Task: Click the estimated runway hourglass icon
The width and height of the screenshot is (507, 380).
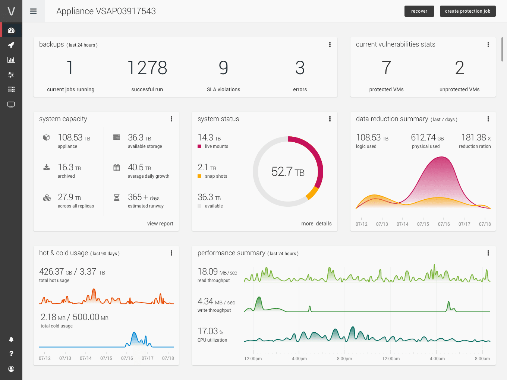Action: coord(117,197)
